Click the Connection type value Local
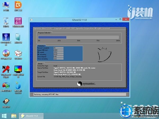Viewport: 159px width, 119px height. [x=55, y=66]
